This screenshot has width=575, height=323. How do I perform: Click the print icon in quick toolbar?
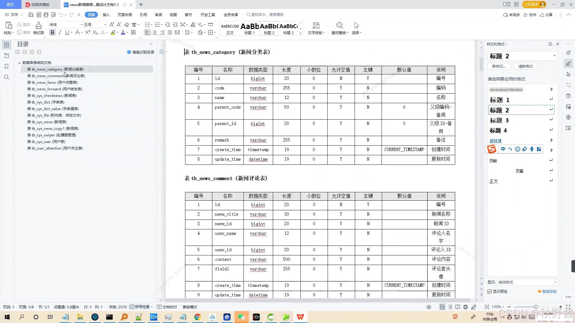(x=46, y=15)
